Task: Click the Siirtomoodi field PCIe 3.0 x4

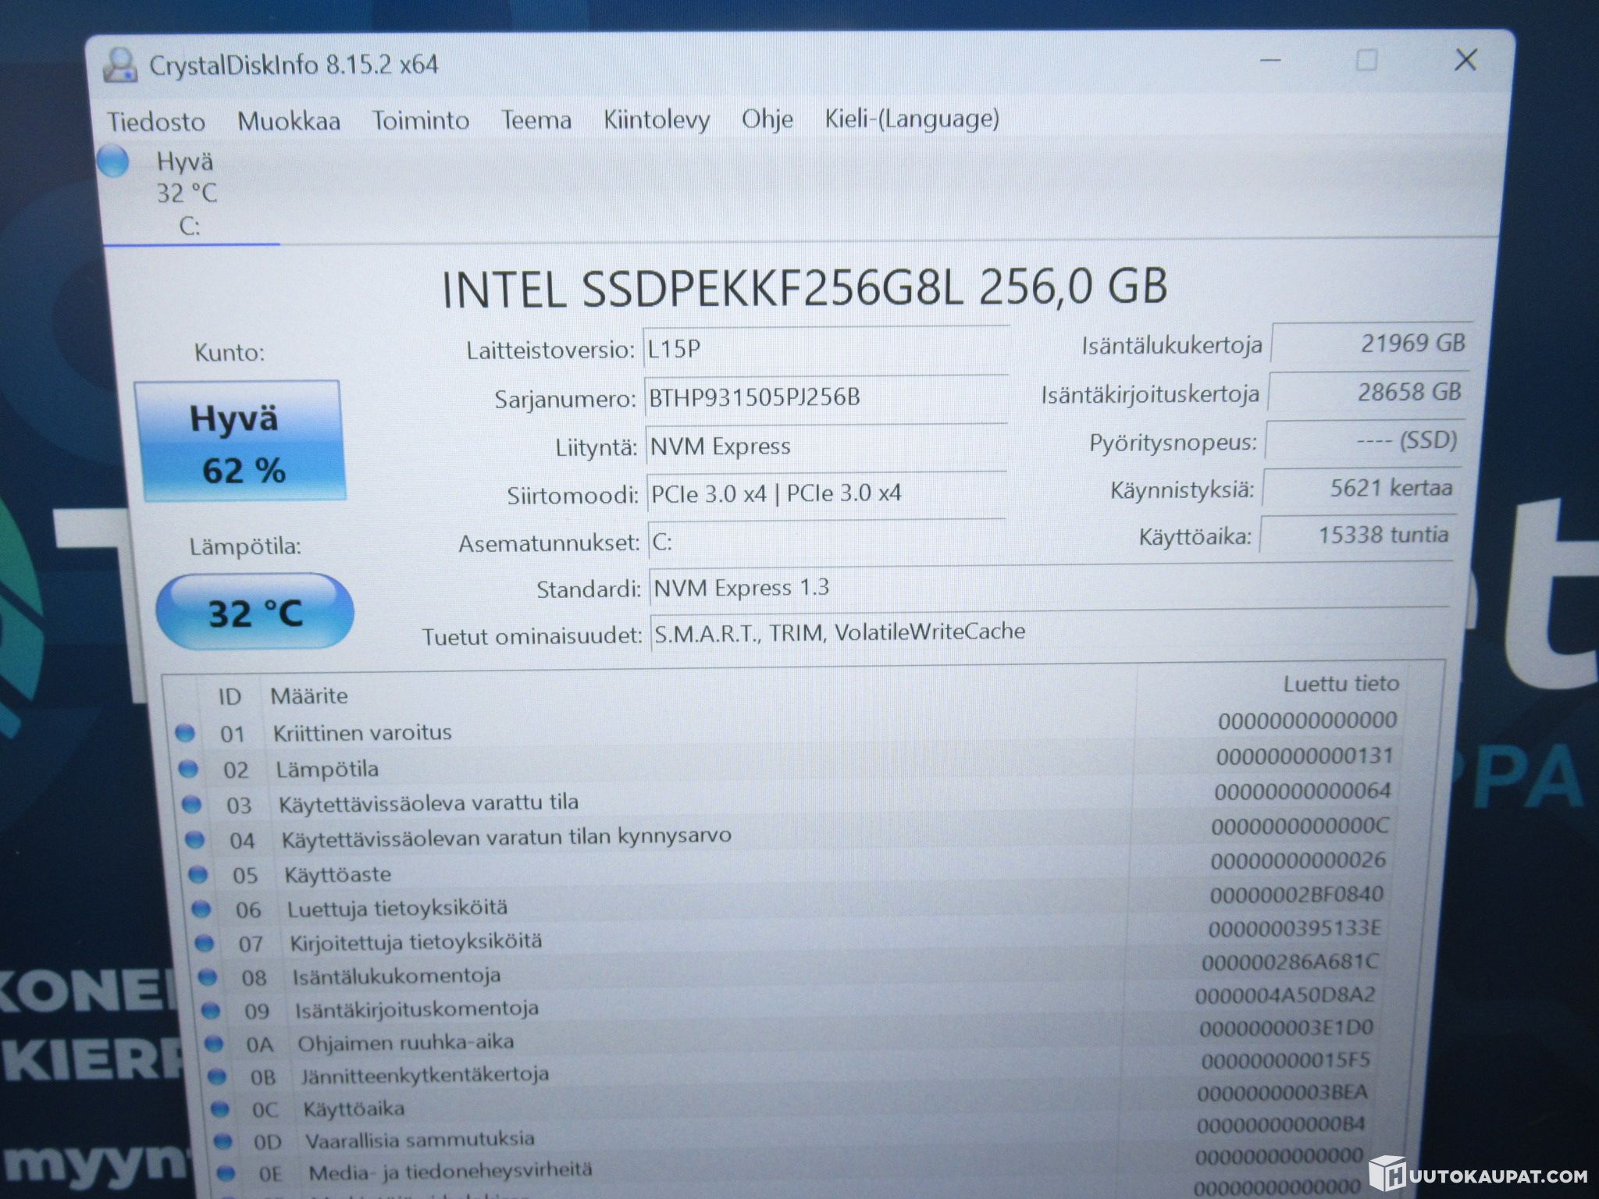Action: coord(827,493)
